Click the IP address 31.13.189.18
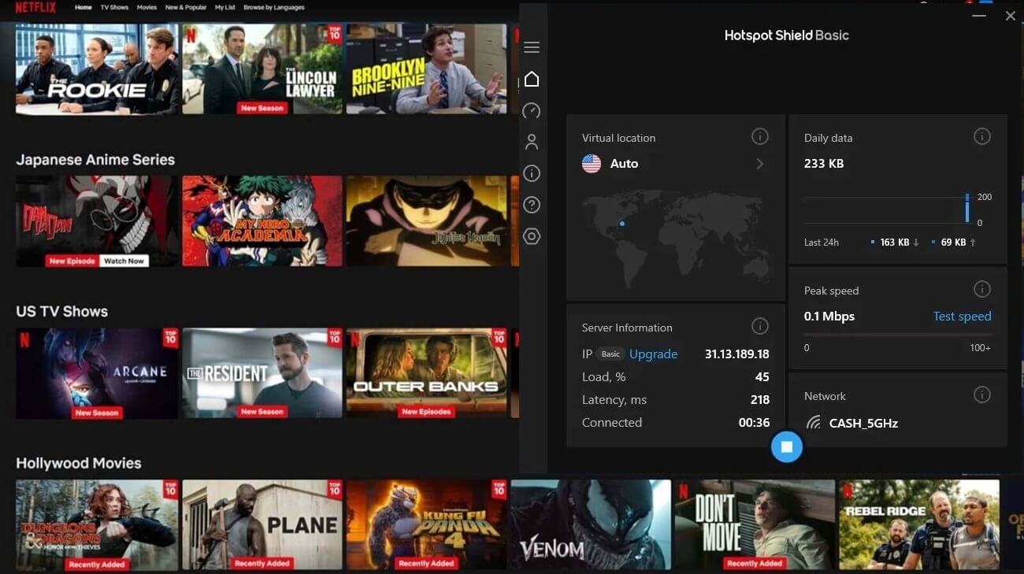 (x=737, y=354)
